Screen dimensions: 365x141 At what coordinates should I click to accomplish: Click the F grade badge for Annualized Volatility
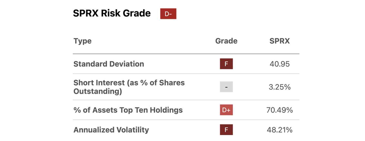pos(226,130)
